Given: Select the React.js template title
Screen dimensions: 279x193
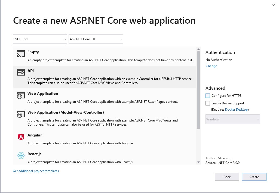Looking at the screenshot, I should (x=35, y=154).
